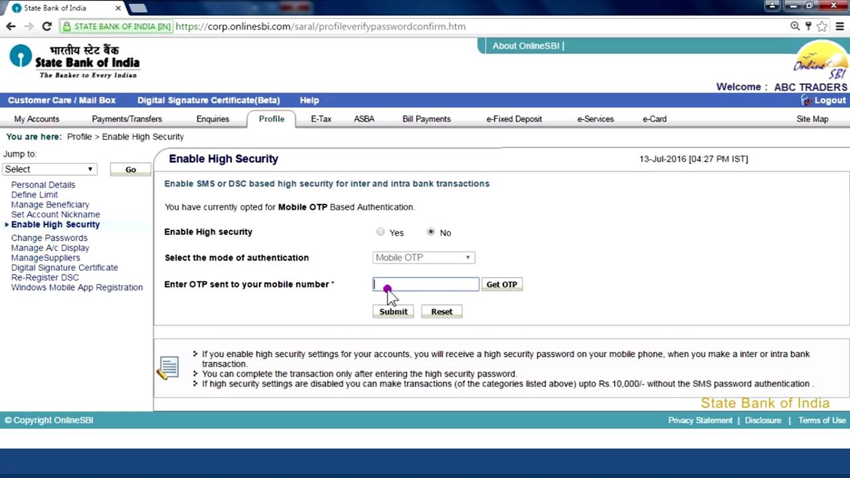
Task: Open the Disclosure link
Action: [x=763, y=420]
